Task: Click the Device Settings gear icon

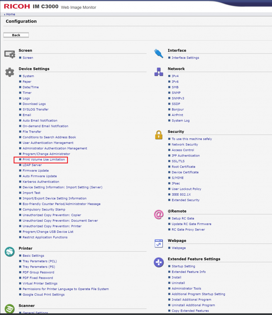Action: (x=9, y=72)
